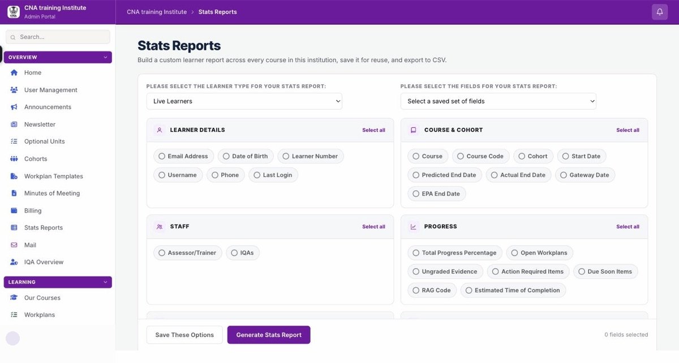Select all Staff fields

[x=373, y=227]
